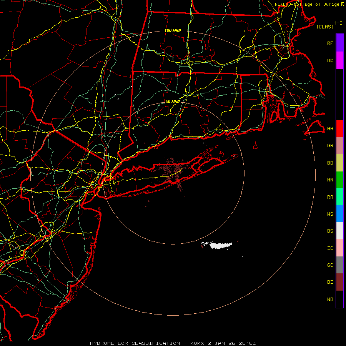Click the 50 NMI range ring label
346x346 pixels.
pos(173,102)
